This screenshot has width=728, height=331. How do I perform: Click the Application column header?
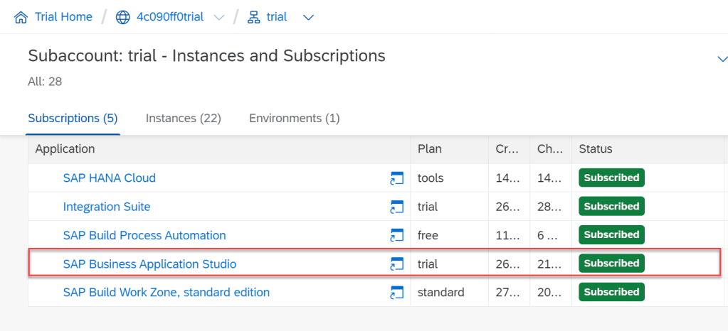tap(65, 149)
